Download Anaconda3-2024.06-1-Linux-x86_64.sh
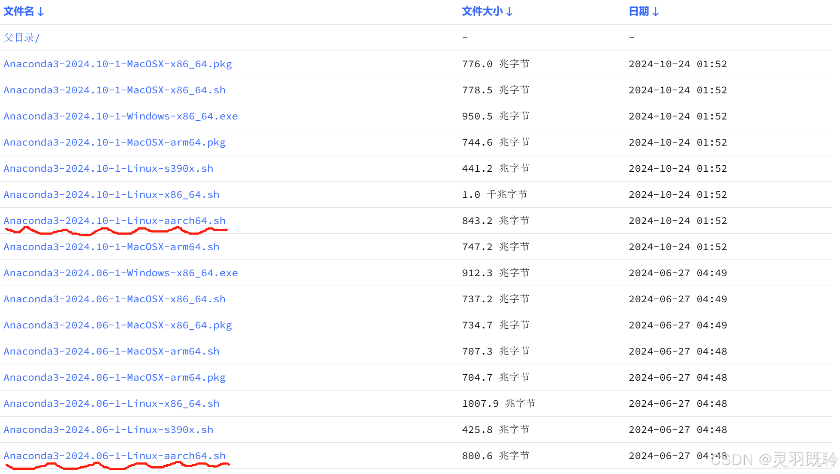 coord(111,404)
